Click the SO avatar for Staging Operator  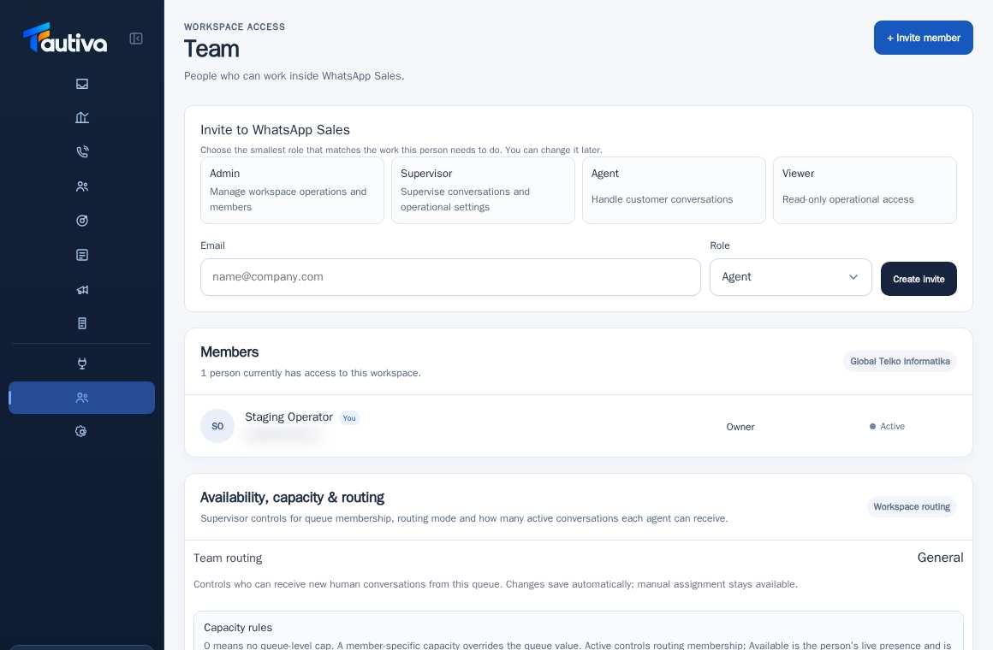tap(217, 426)
